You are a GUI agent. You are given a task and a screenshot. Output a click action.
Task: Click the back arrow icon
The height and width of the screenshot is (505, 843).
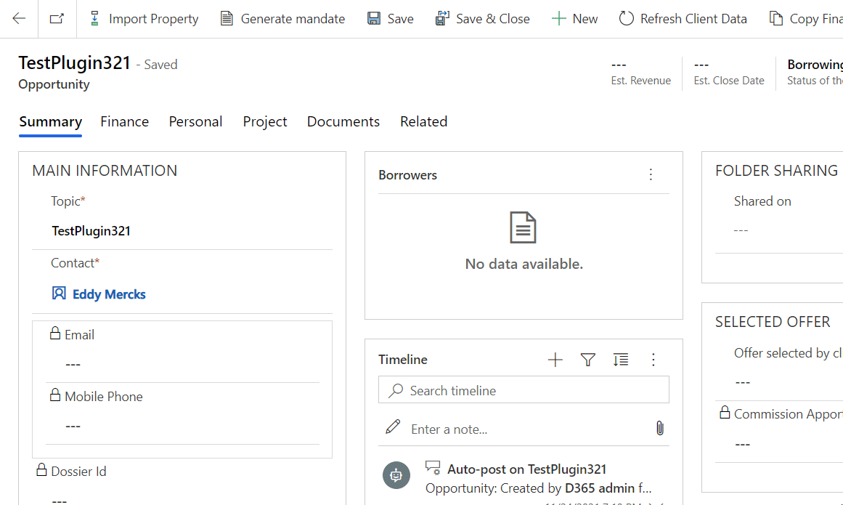[19, 19]
